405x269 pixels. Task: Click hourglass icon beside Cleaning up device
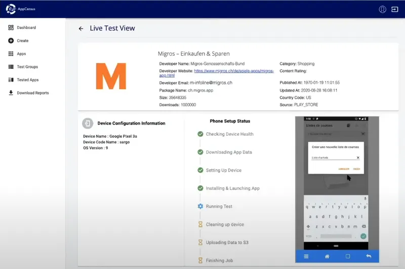click(200, 224)
